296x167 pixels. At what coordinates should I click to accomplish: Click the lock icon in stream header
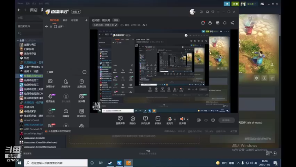(210, 23)
